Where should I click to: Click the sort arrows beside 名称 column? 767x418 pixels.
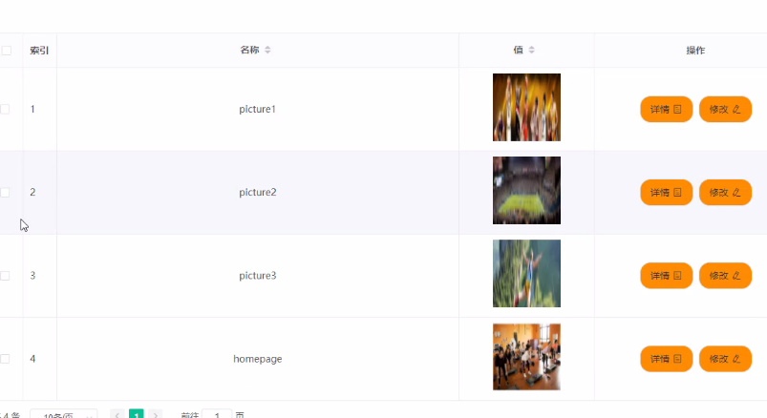(267, 50)
